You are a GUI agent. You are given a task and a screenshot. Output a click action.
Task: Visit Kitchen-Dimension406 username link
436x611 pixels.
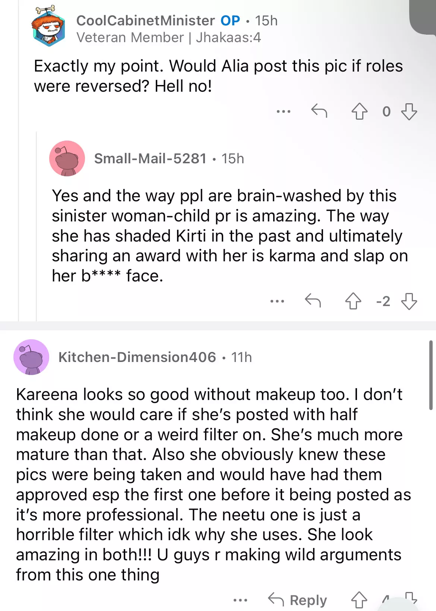[137, 357]
